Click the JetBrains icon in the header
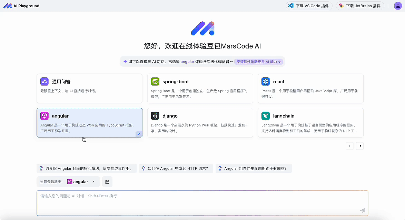This screenshot has width=405, height=220. tap(341, 5)
